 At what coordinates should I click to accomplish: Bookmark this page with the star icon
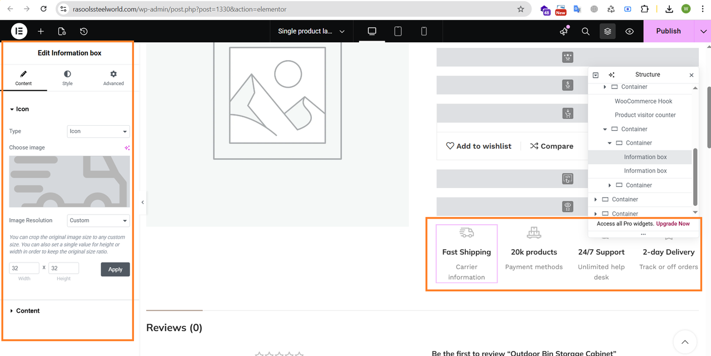(x=520, y=9)
